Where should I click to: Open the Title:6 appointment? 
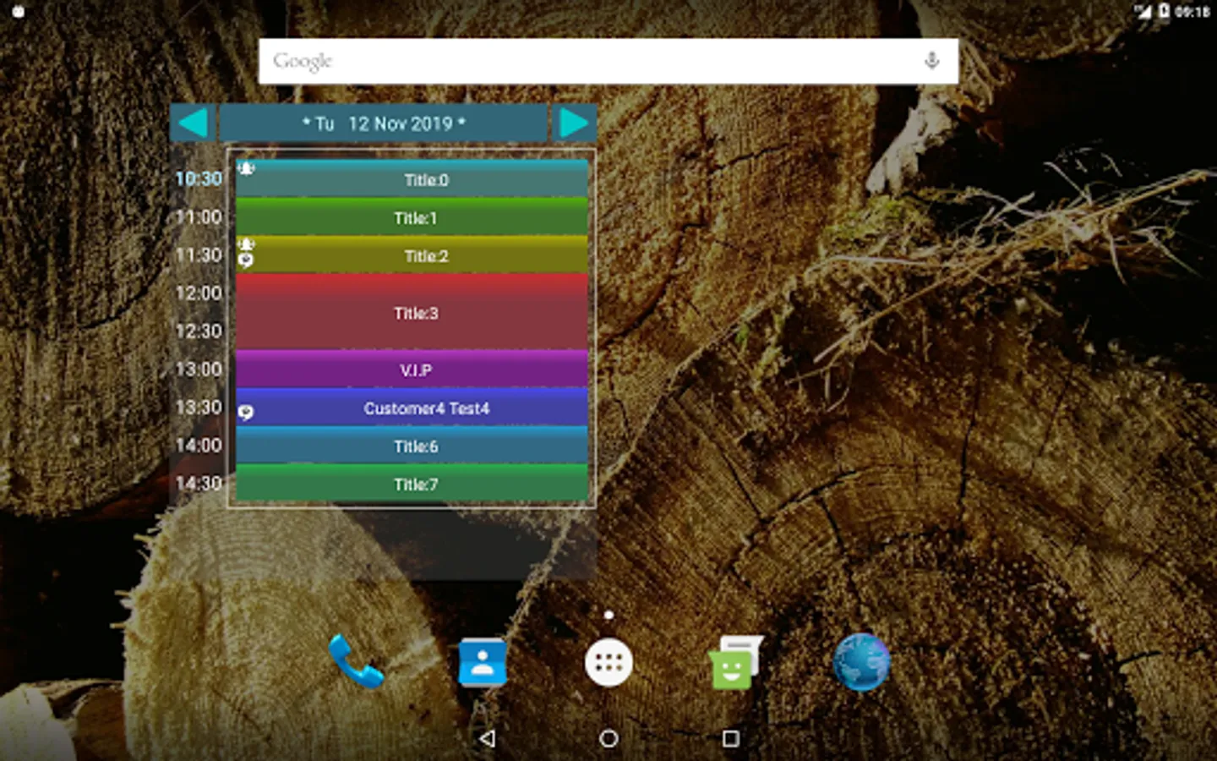412,446
